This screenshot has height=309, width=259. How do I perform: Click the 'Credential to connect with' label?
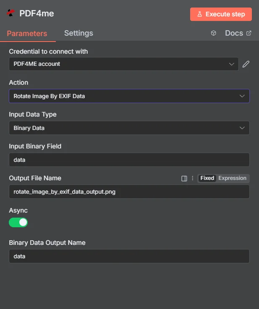point(48,52)
